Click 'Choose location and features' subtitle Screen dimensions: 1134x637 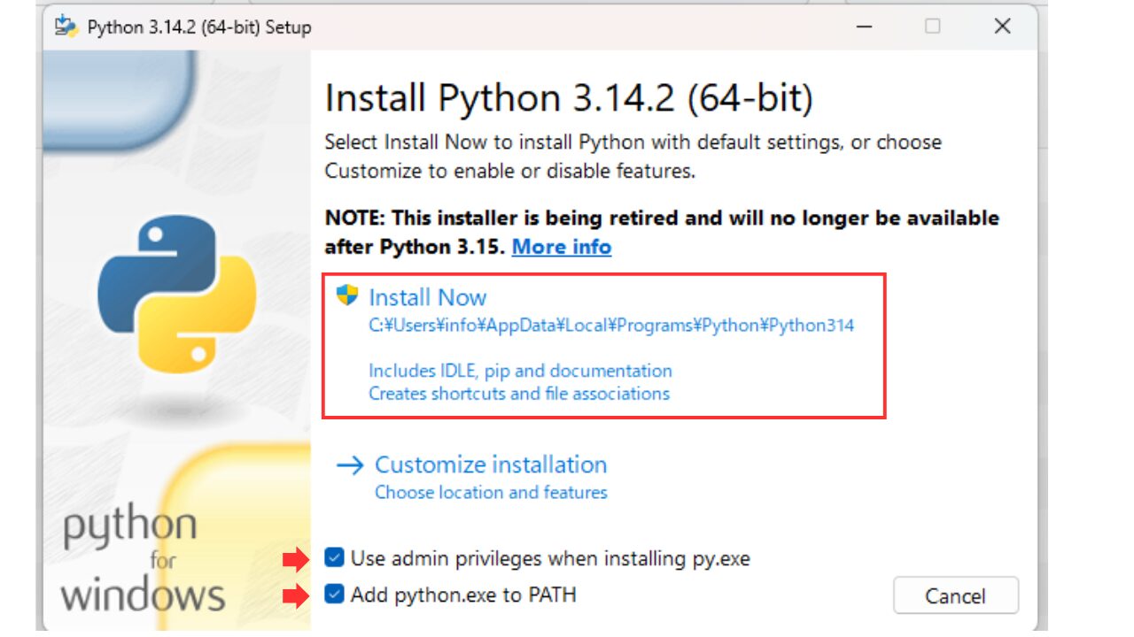(491, 492)
